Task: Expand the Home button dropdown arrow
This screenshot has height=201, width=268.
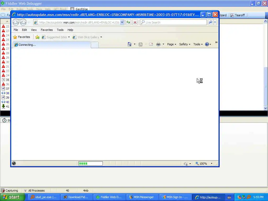Action: [x=135, y=44]
